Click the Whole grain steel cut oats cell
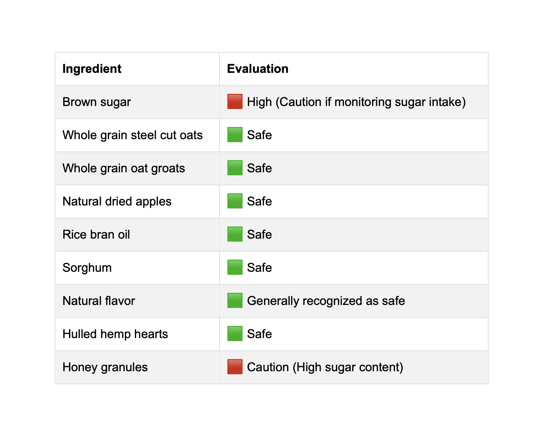 click(137, 135)
